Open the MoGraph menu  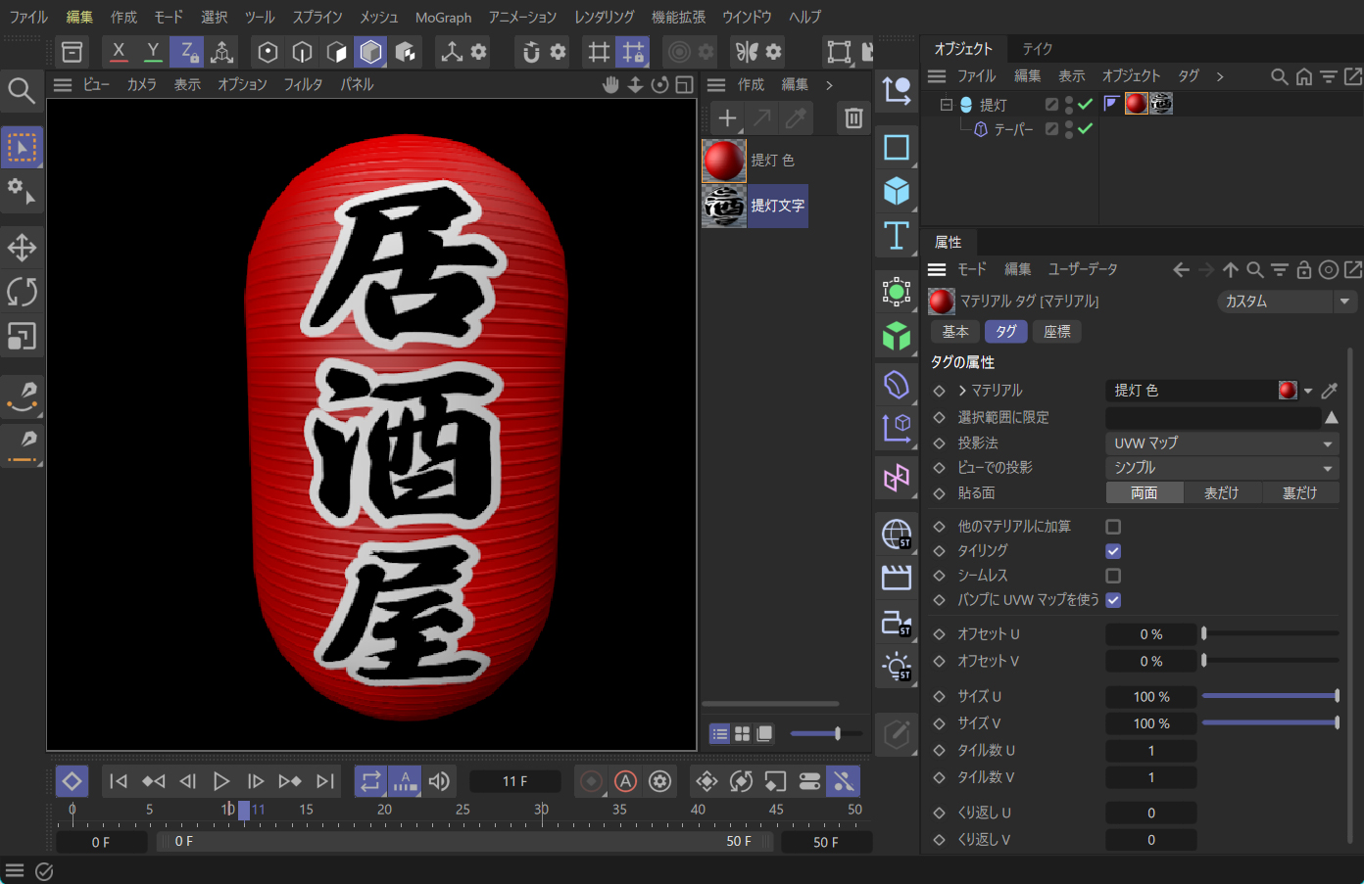click(x=443, y=17)
